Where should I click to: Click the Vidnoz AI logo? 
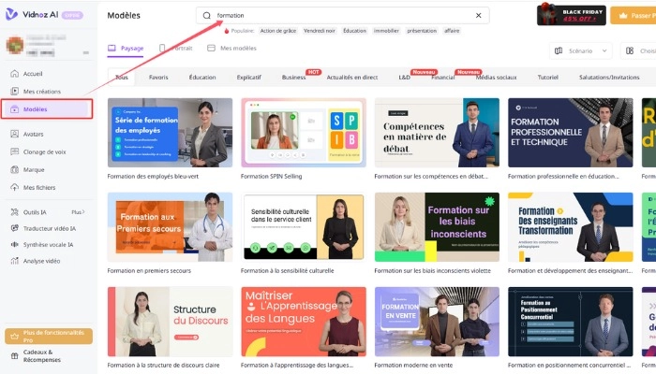point(32,15)
